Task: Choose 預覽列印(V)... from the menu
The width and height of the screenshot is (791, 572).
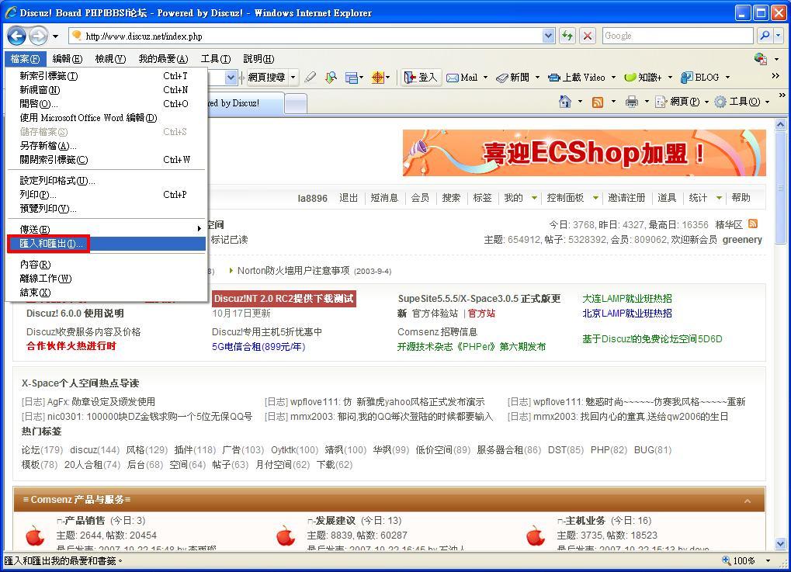Action: 107,209
